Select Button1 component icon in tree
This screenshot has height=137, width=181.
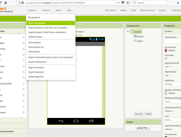pos(135,36)
